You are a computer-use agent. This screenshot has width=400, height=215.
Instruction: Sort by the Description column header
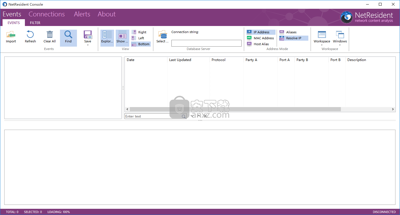[x=370, y=60]
